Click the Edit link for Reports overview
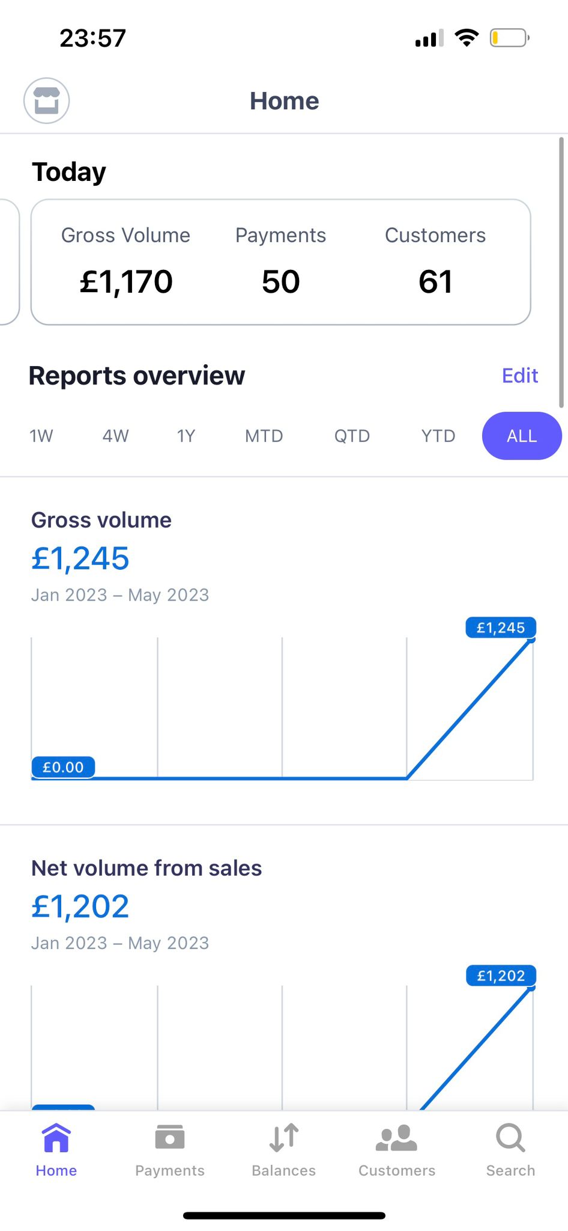The width and height of the screenshot is (568, 1231). pos(519,375)
